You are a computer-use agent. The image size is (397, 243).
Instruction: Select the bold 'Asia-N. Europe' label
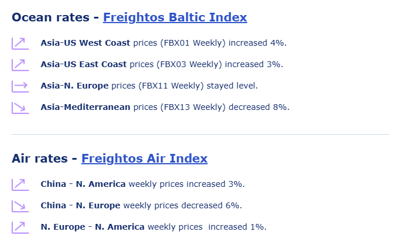(74, 86)
